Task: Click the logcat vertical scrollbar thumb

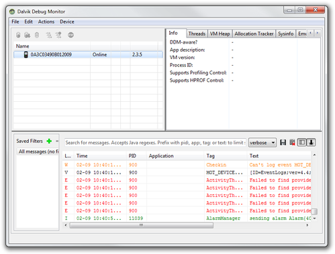Action: pos(314,211)
